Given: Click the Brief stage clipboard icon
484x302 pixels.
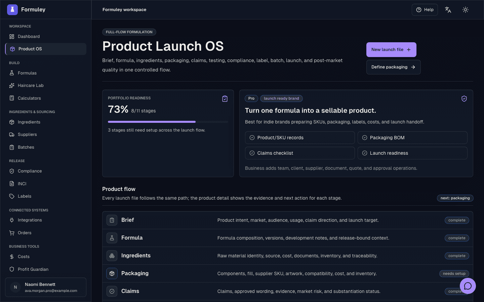Looking at the screenshot, I should coord(112,220).
